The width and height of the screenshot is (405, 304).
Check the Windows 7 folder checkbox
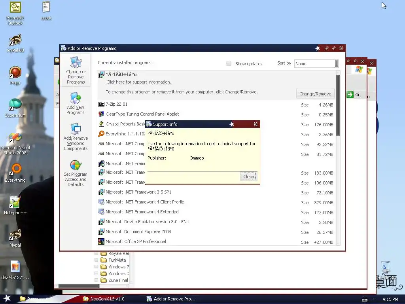[97, 267]
